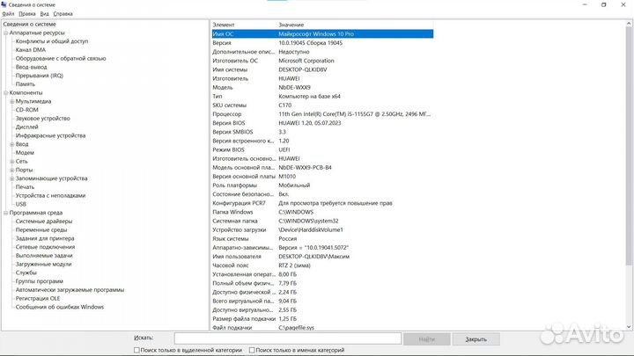Select Загруженные модули item
Screen dimensions: 634x356
pos(44,264)
